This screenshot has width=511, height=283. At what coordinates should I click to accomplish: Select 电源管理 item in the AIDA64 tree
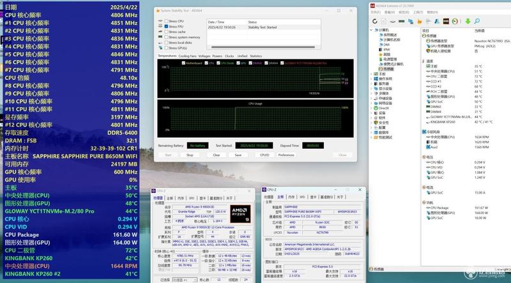[388, 59]
